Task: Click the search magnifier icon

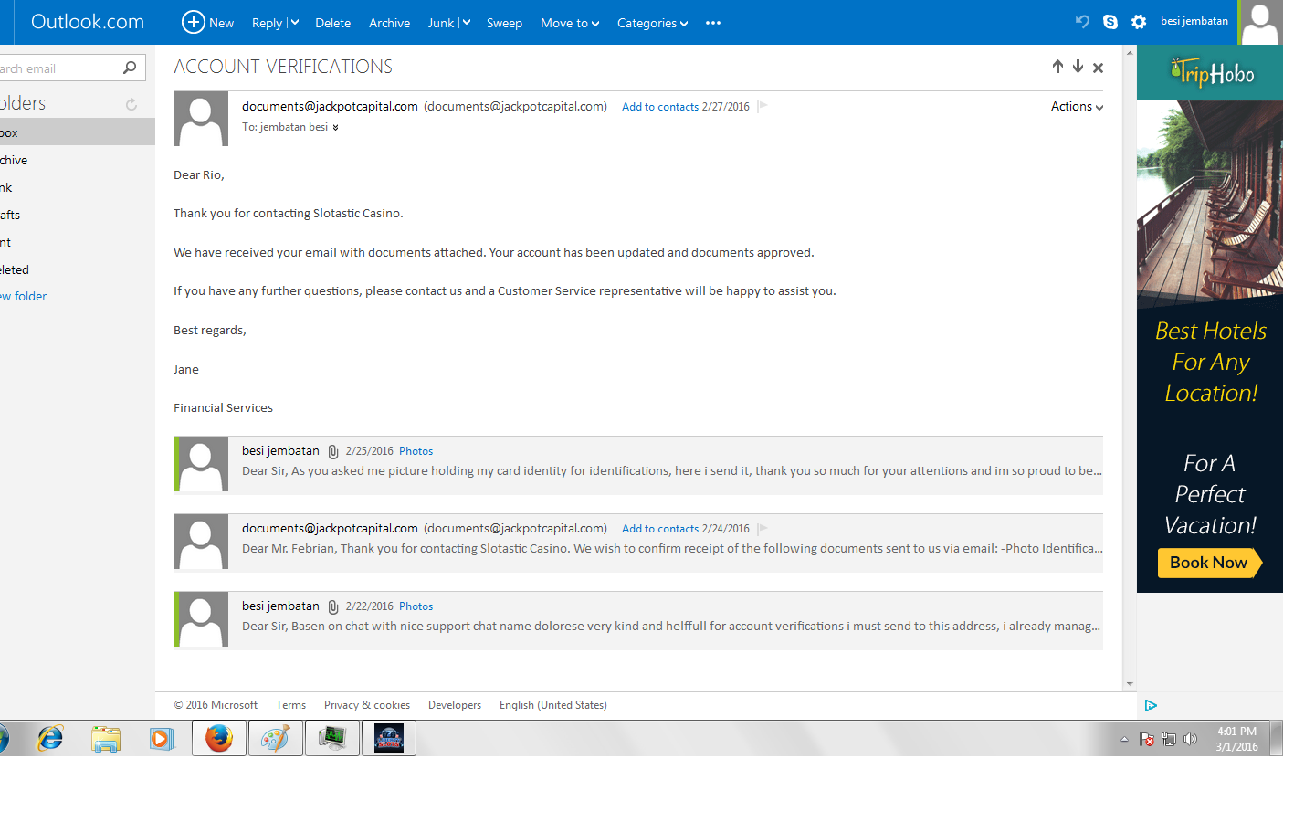Action: point(130,68)
